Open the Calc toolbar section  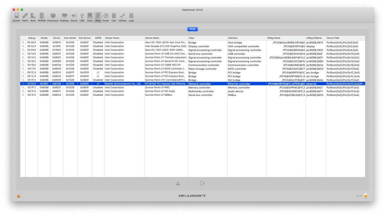[x=114, y=17]
